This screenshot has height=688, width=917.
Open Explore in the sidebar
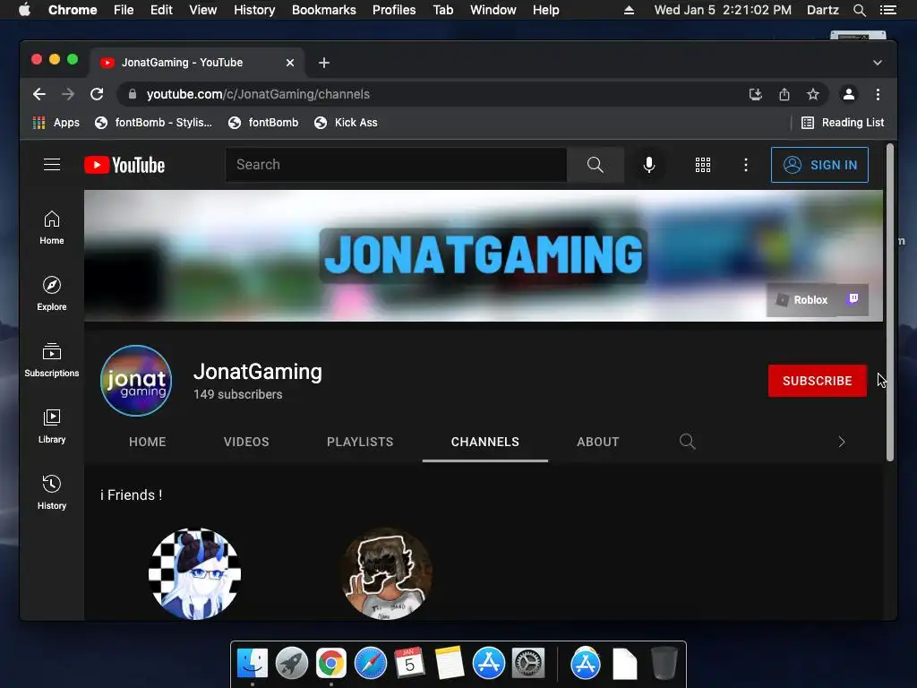coord(52,294)
